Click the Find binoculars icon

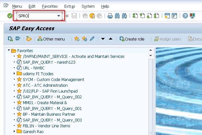117,16
